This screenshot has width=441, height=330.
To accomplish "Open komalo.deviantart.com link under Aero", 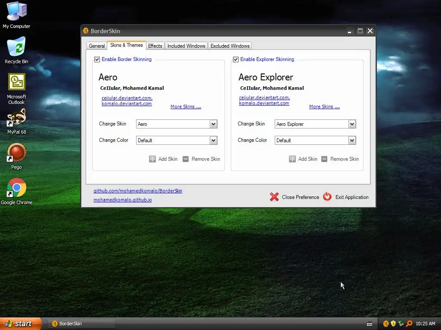I will tap(127, 104).
